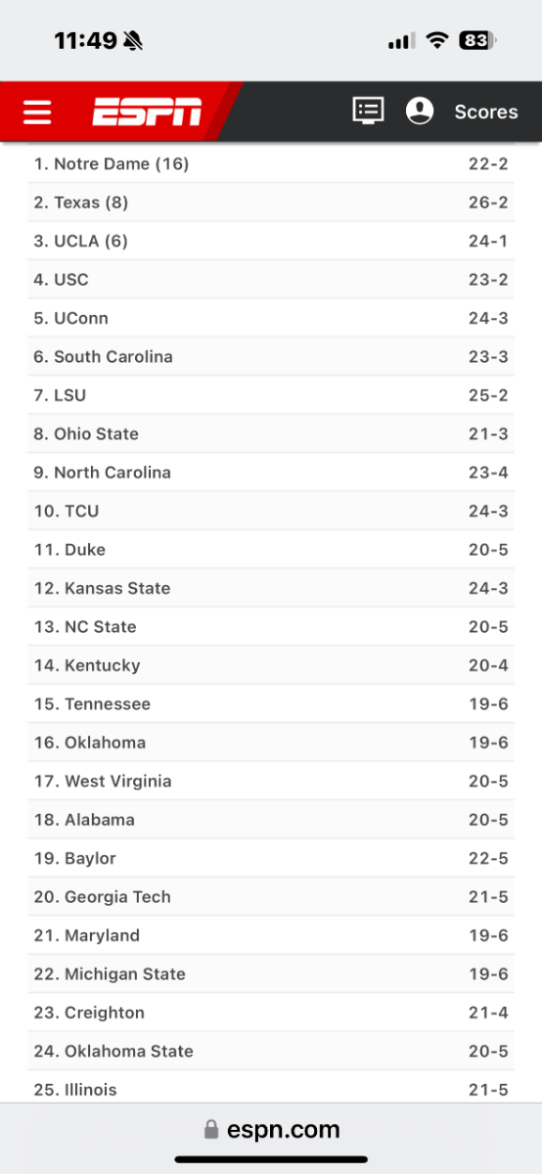
Task: Tap the Wi-Fi status icon
Action: (436, 40)
